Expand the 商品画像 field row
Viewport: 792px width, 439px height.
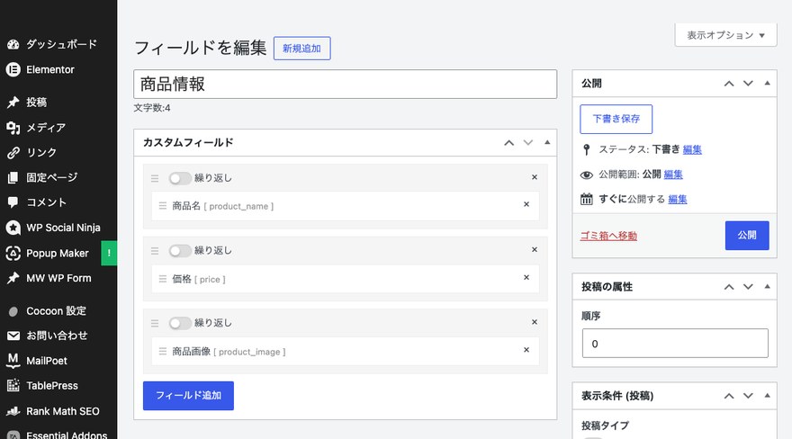(345, 351)
